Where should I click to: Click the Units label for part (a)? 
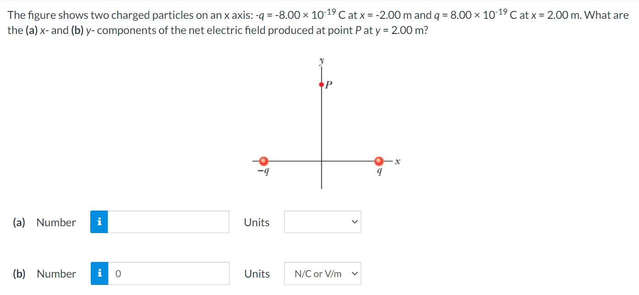(x=256, y=222)
